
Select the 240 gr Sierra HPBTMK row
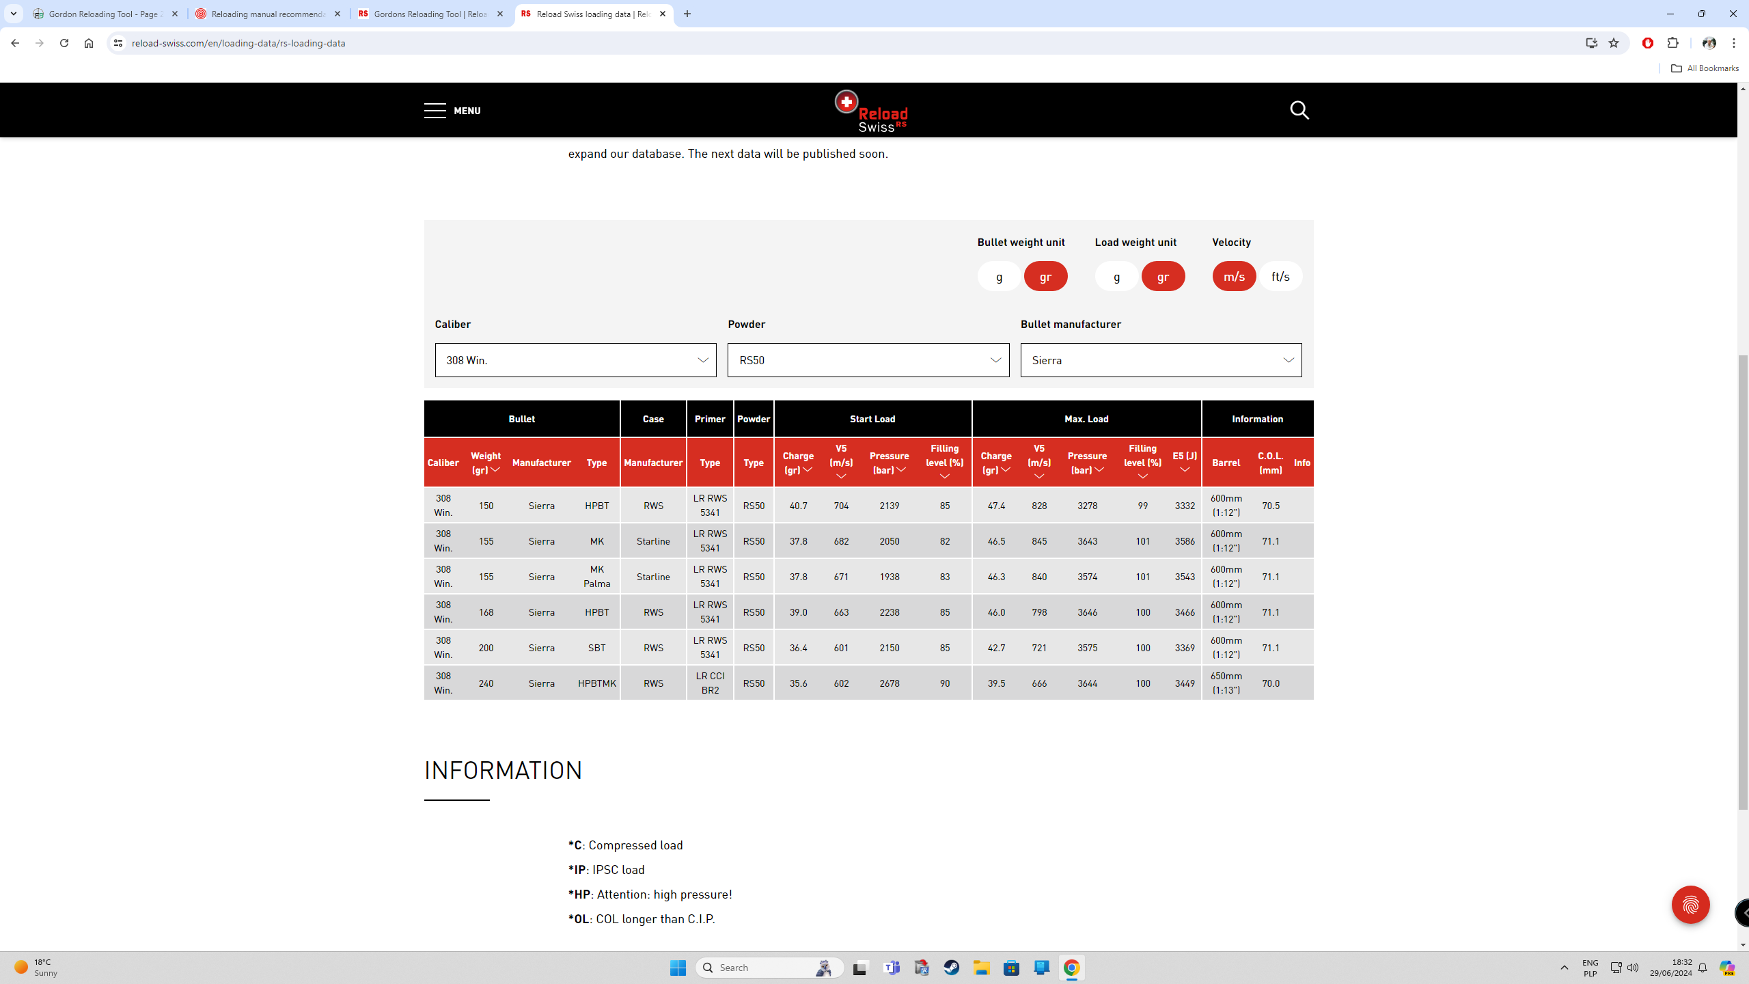[x=868, y=683]
